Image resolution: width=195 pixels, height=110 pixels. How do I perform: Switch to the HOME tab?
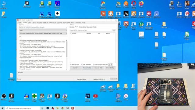[x=19, y=23]
